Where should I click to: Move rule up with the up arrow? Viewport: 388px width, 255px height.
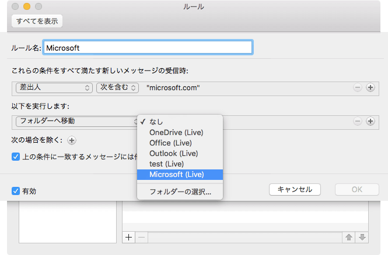click(x=349, y=238)
